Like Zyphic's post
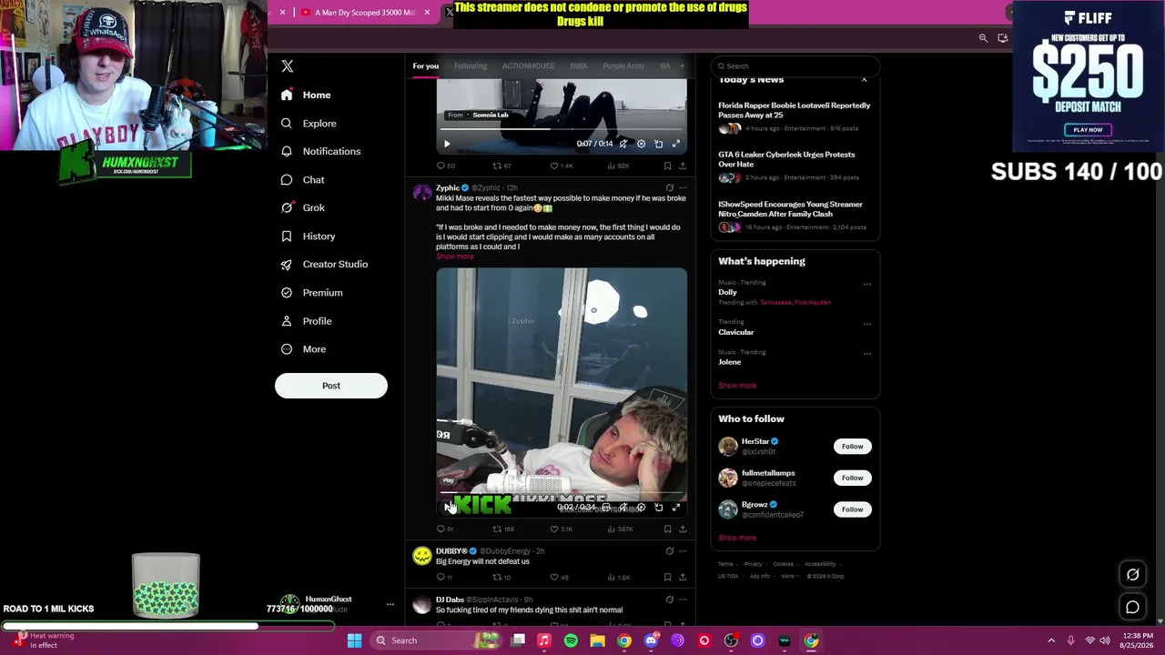The image size is (1165, 655). [x=561, y=529]
